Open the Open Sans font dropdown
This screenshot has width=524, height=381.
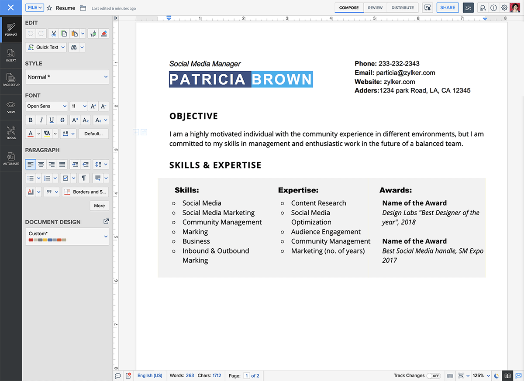click(46, 106)
